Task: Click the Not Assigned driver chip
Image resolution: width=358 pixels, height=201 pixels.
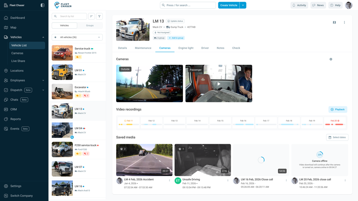Action: [162, 32]
